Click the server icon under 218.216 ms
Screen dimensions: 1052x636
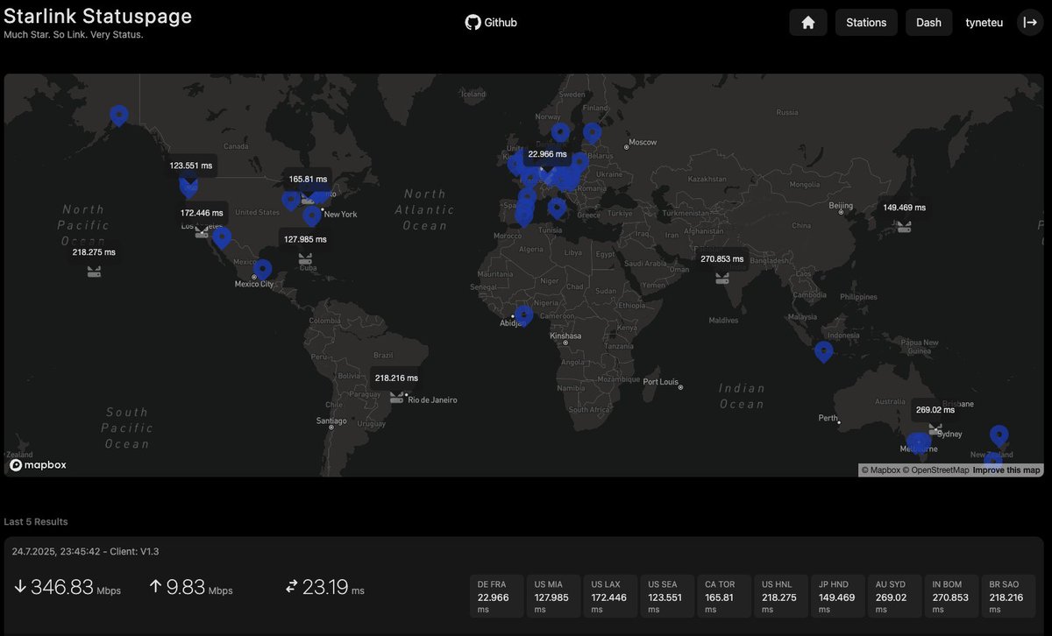click(x=396, y=397)
